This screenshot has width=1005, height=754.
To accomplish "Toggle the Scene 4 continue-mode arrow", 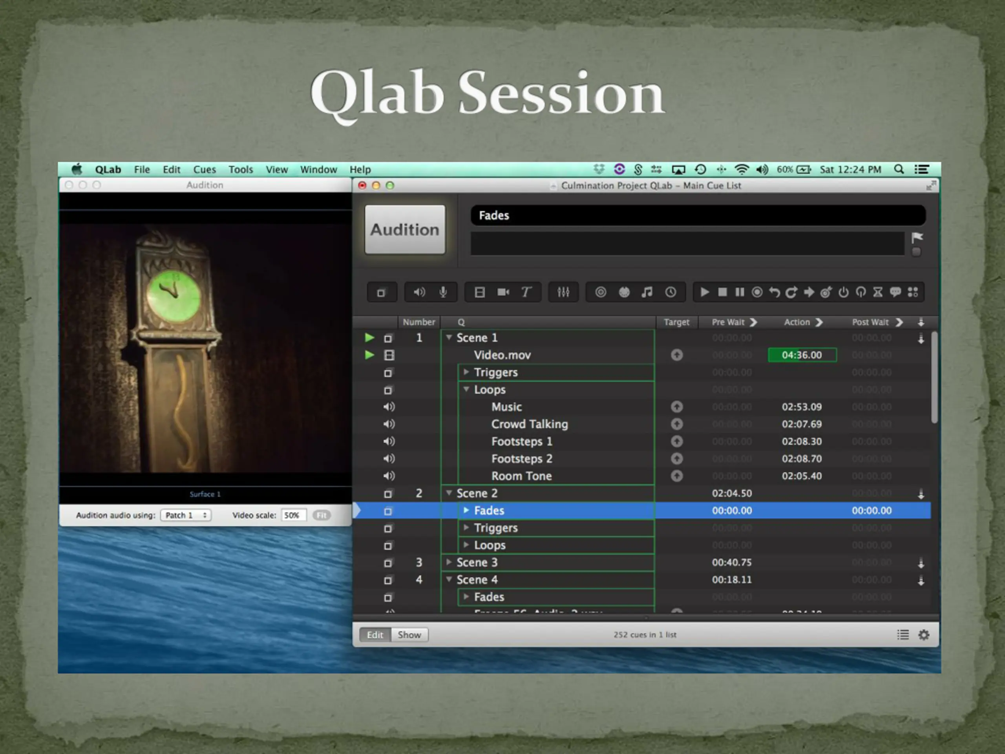I will (921, 581).
